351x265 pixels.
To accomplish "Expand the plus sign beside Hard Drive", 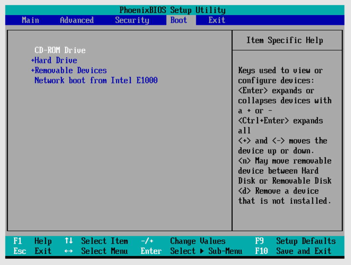I will [32, 60].
